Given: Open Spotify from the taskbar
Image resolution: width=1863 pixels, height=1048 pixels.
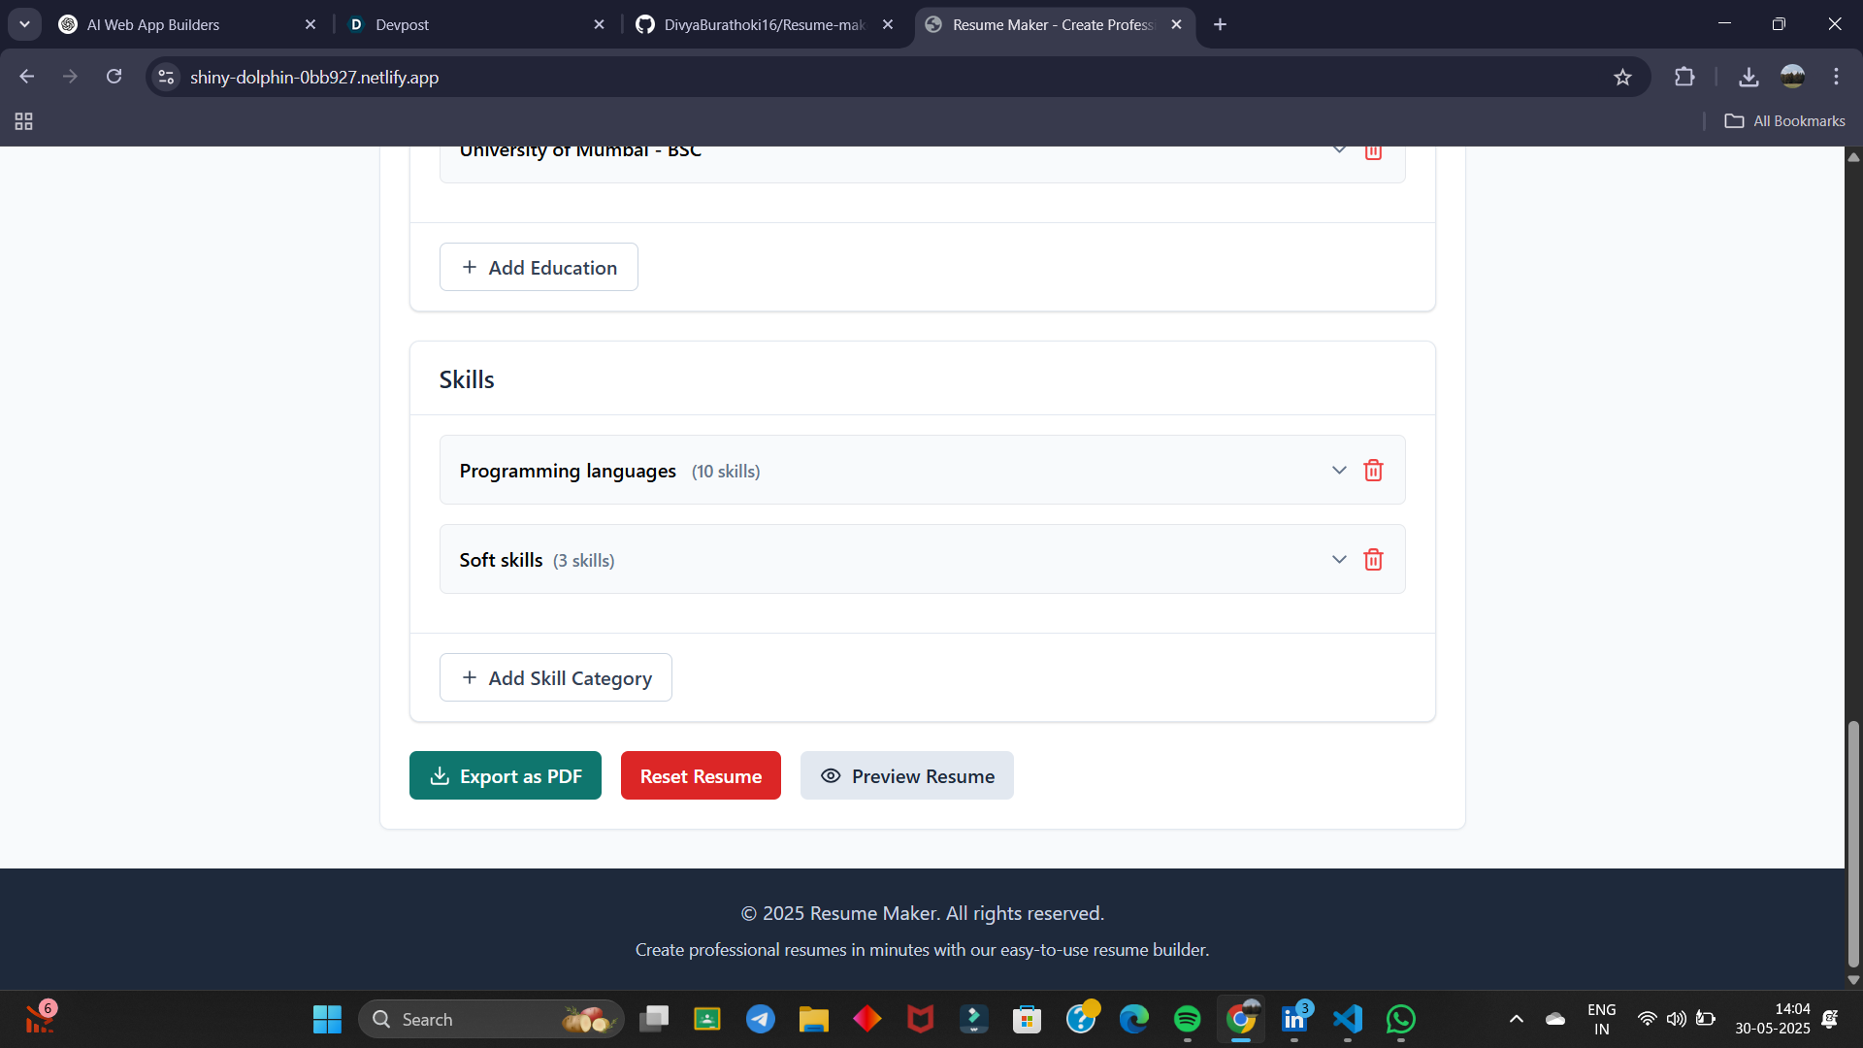Looking at the screenshot, I should click(1187, 1019).
